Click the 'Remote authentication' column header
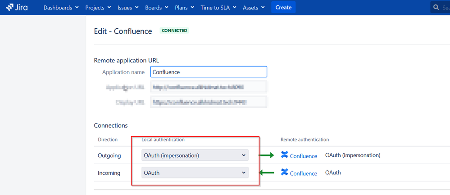Image resolution: width=450 pixels, height=195 pixels. coord(305,140)
